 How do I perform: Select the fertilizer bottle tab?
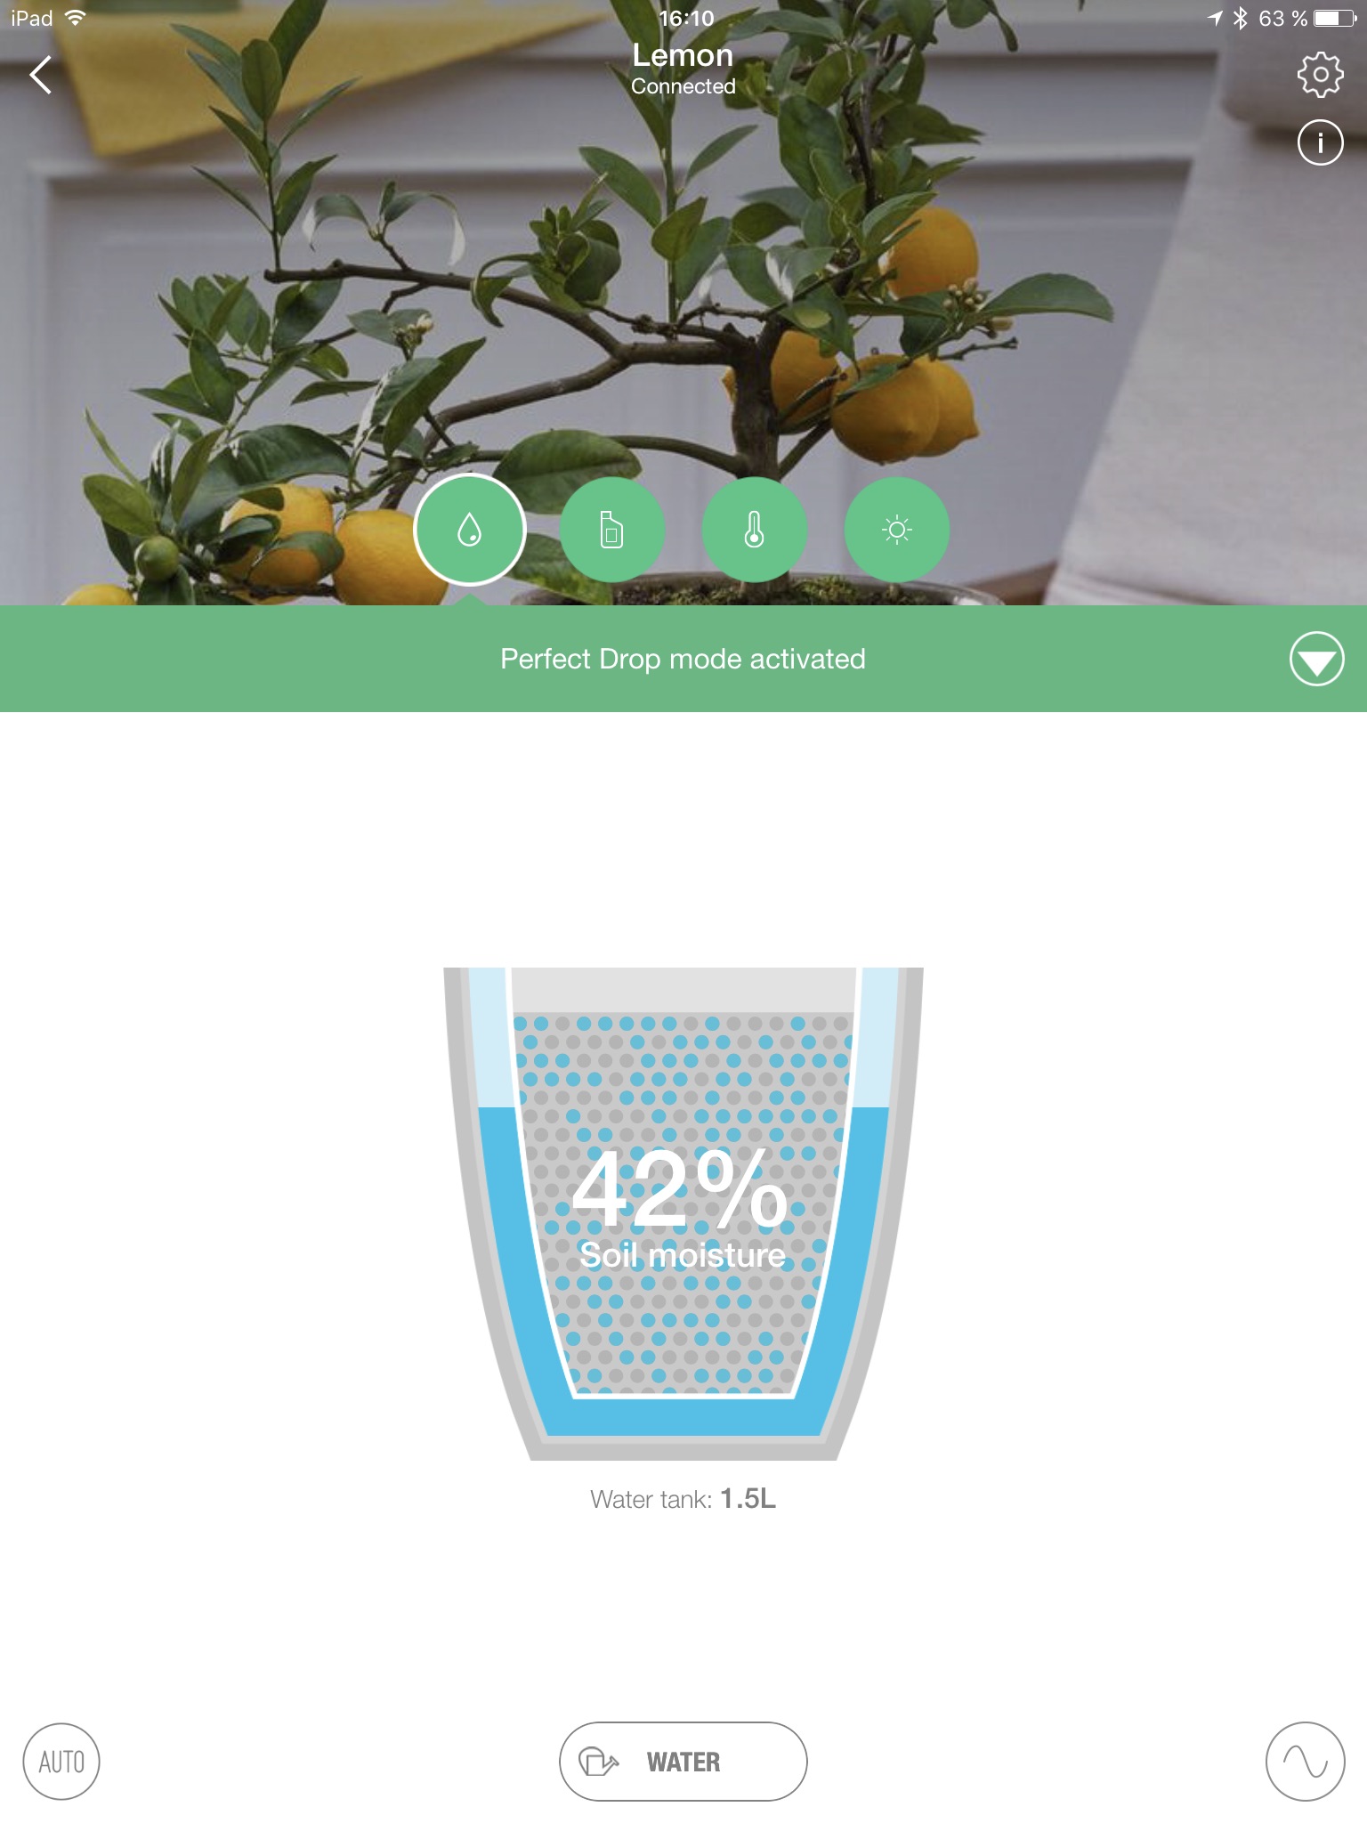click(612, 531)
